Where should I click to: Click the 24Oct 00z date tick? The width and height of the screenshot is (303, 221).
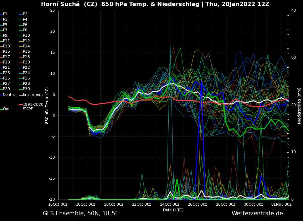[169, 205]
